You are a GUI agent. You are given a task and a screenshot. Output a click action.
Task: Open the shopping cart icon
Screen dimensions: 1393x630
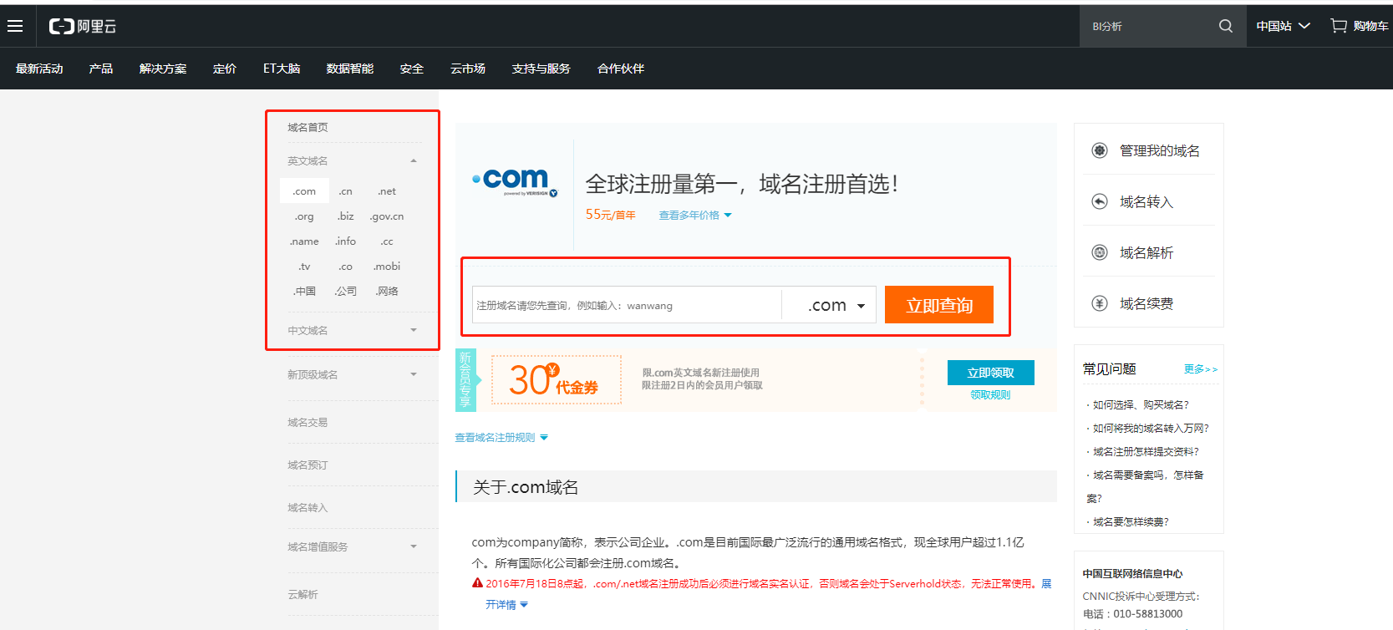click(1339, 26)
